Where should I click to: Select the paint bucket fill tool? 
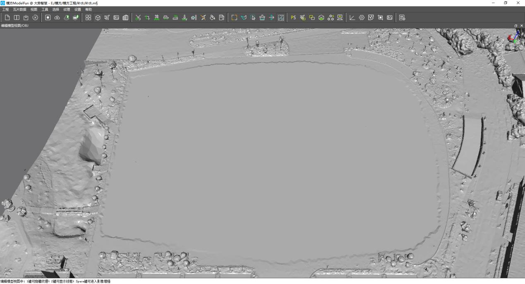pos(212,17)
